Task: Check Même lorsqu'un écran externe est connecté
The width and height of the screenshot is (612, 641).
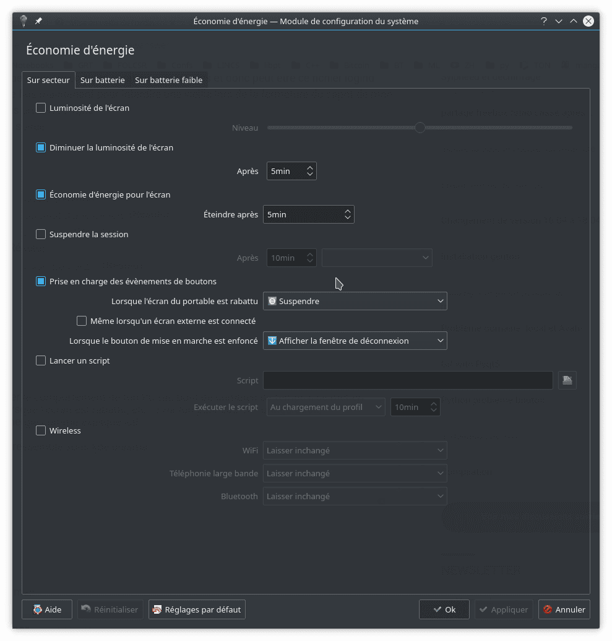Action: click(x=82, y=321)
